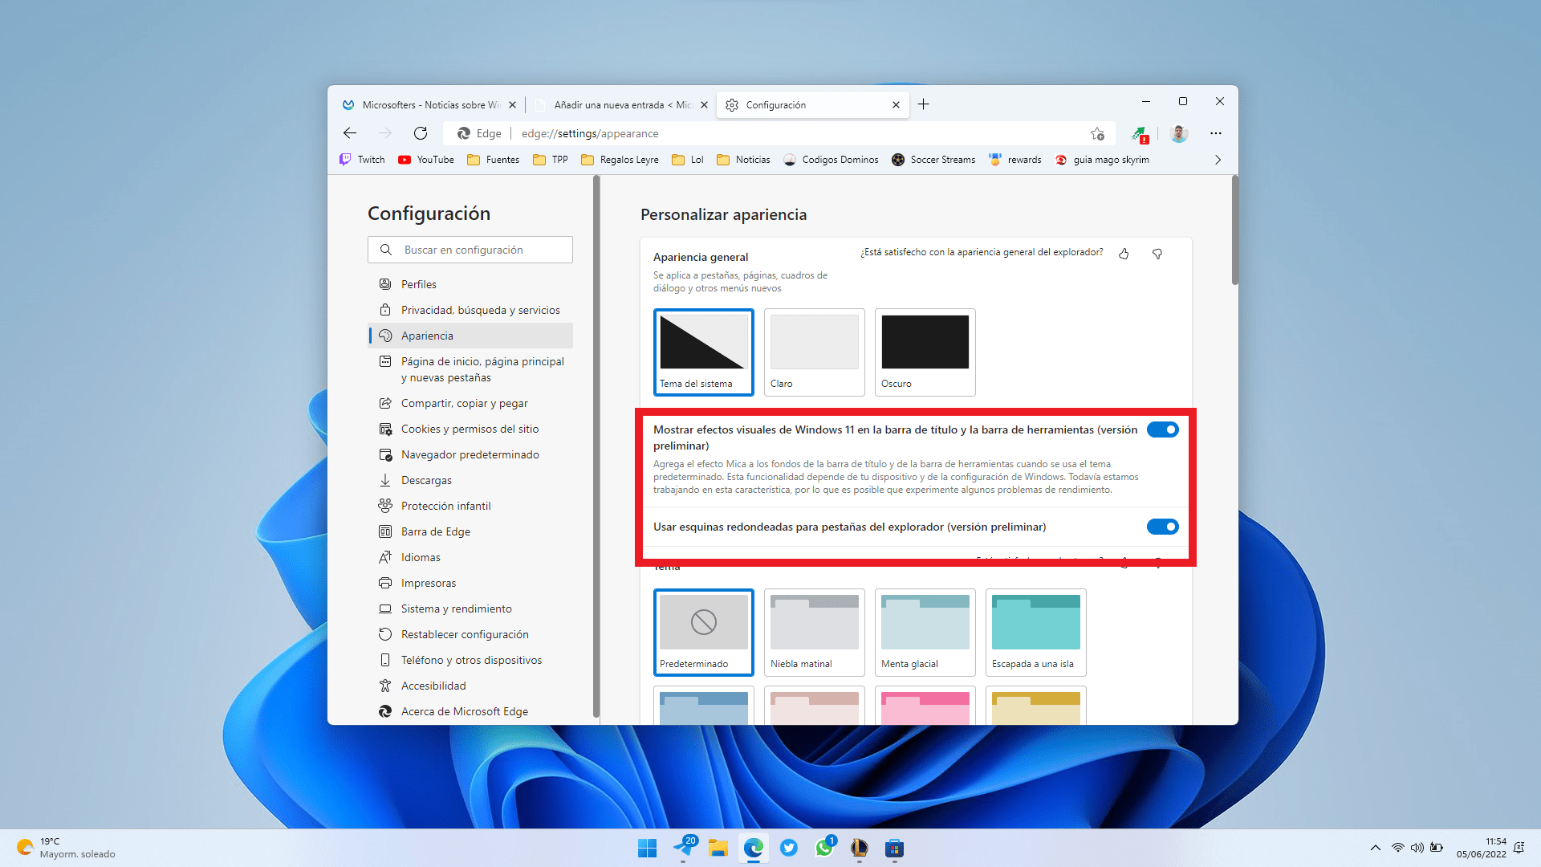Open the extension icon with red alert badge
Screen dimensions: 1541x867
pyautogui.click(x=1141, y=133)
